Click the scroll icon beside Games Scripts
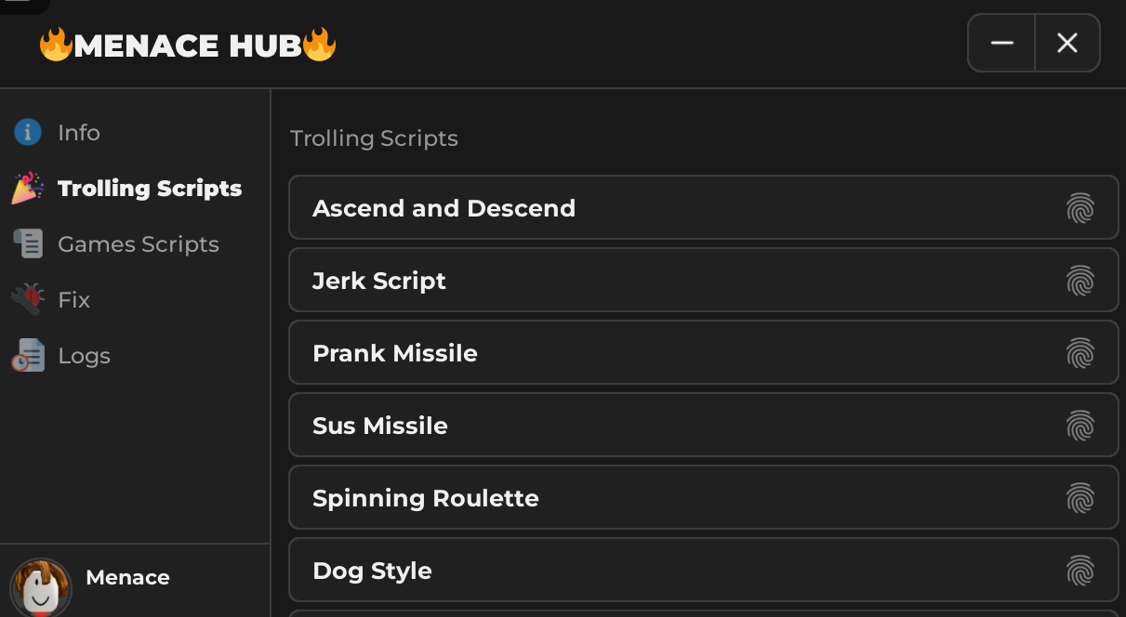Screen dimensions: 1126x617 coord(28,244)
